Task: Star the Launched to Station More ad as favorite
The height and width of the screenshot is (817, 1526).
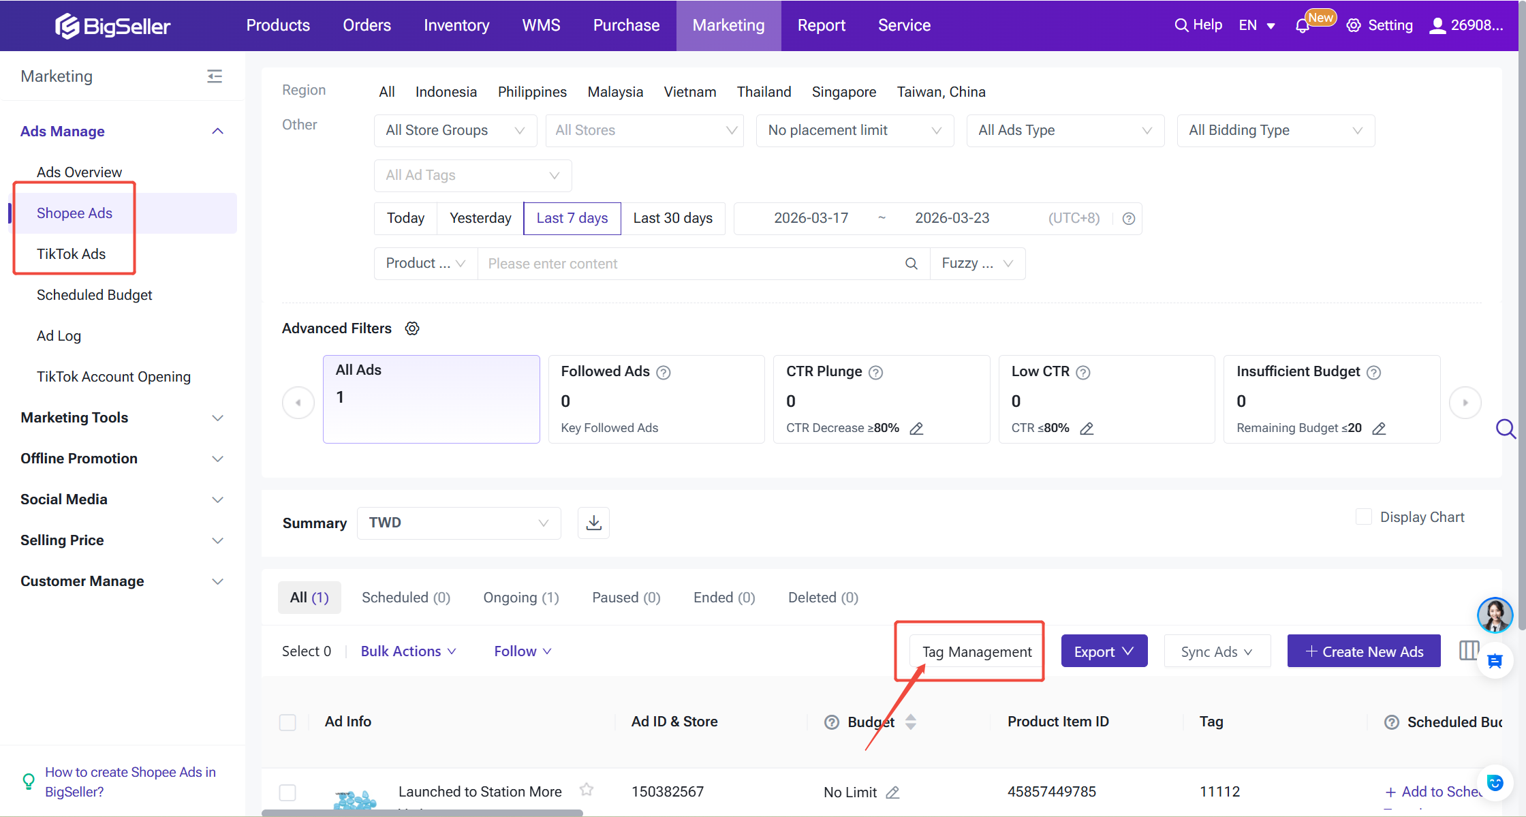Action: click(586, 790)
